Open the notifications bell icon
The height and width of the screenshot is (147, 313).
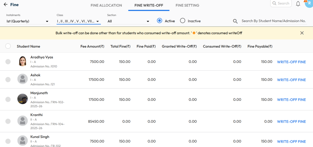click(x=298, y=4)
